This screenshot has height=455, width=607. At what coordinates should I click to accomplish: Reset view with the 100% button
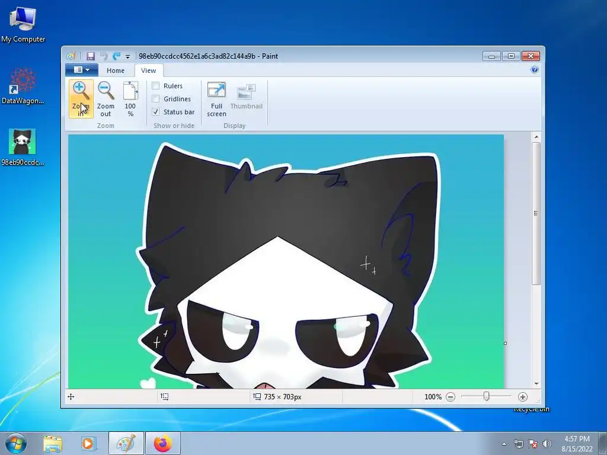130,99
